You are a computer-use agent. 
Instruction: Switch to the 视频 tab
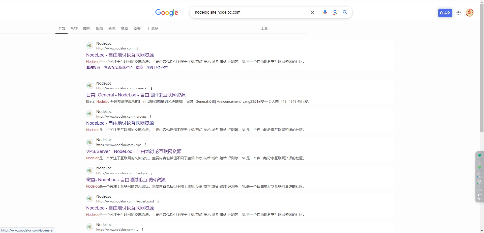(99, 28)
